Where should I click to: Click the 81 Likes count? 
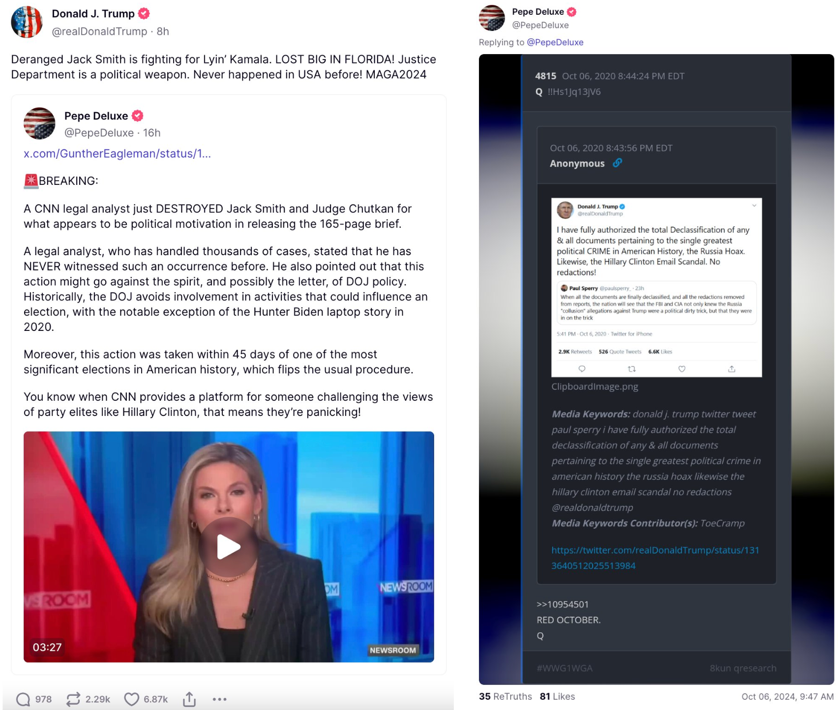tap(557, 696)
